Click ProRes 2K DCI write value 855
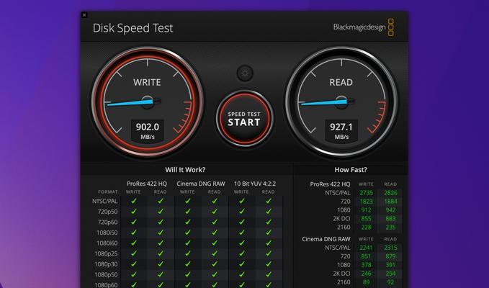Image resolution: width=489 pixels, height=288 pixels. (x=366, y=219)
